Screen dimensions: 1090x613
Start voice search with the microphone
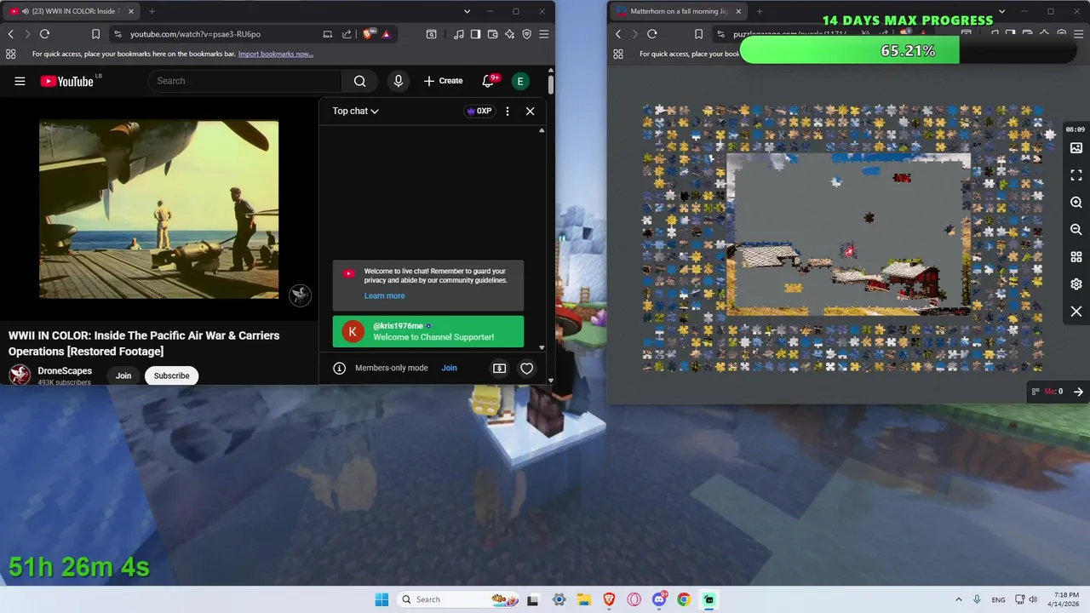pyautogui.click(x=398, y=81)
